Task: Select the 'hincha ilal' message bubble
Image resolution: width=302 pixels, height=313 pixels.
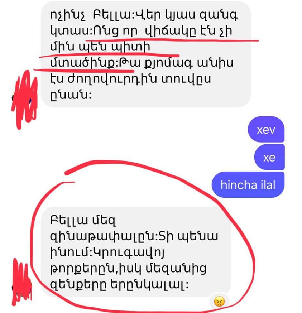Action: pyautogui.click(x=248, y=185)
